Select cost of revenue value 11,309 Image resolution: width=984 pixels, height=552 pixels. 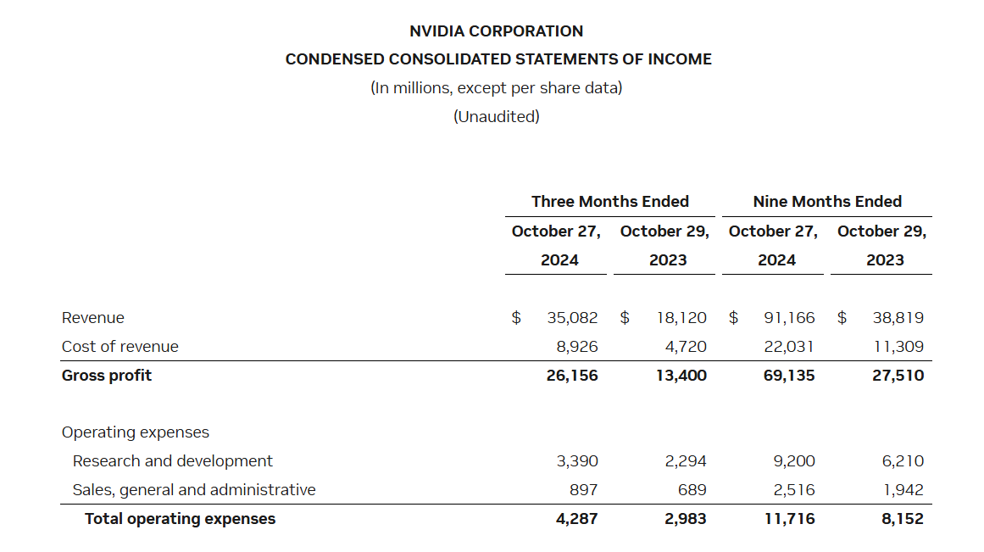(x=898, y=347)
